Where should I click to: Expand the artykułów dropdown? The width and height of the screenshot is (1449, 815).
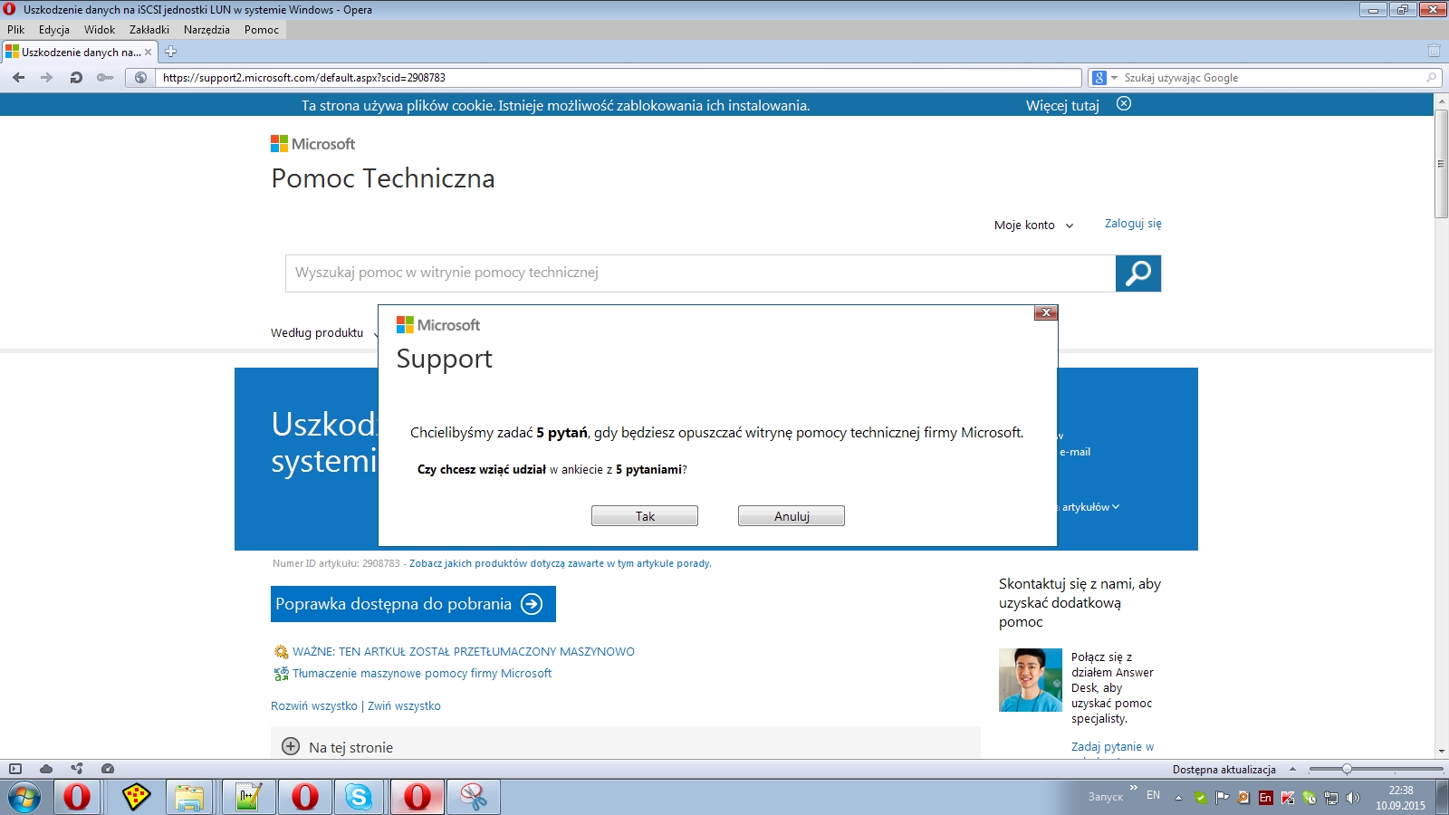pos(1091,507)
